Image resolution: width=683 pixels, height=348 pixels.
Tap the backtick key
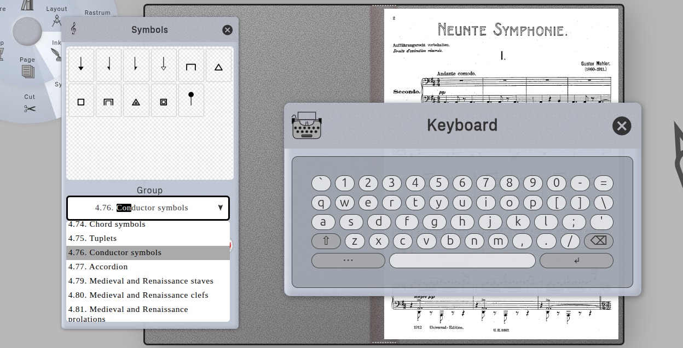pyautogui.click(x=321, y=183)
